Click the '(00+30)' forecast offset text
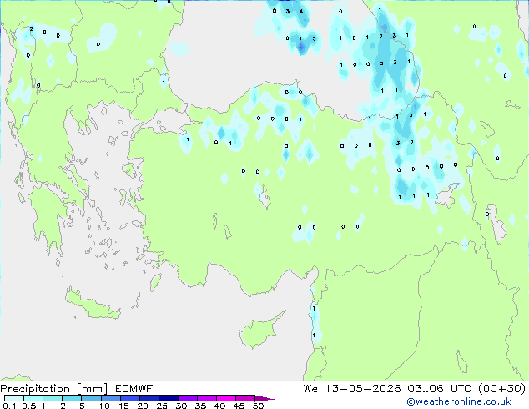The width and height of the screenshot is (529, 409). click(x=502, y=389)
